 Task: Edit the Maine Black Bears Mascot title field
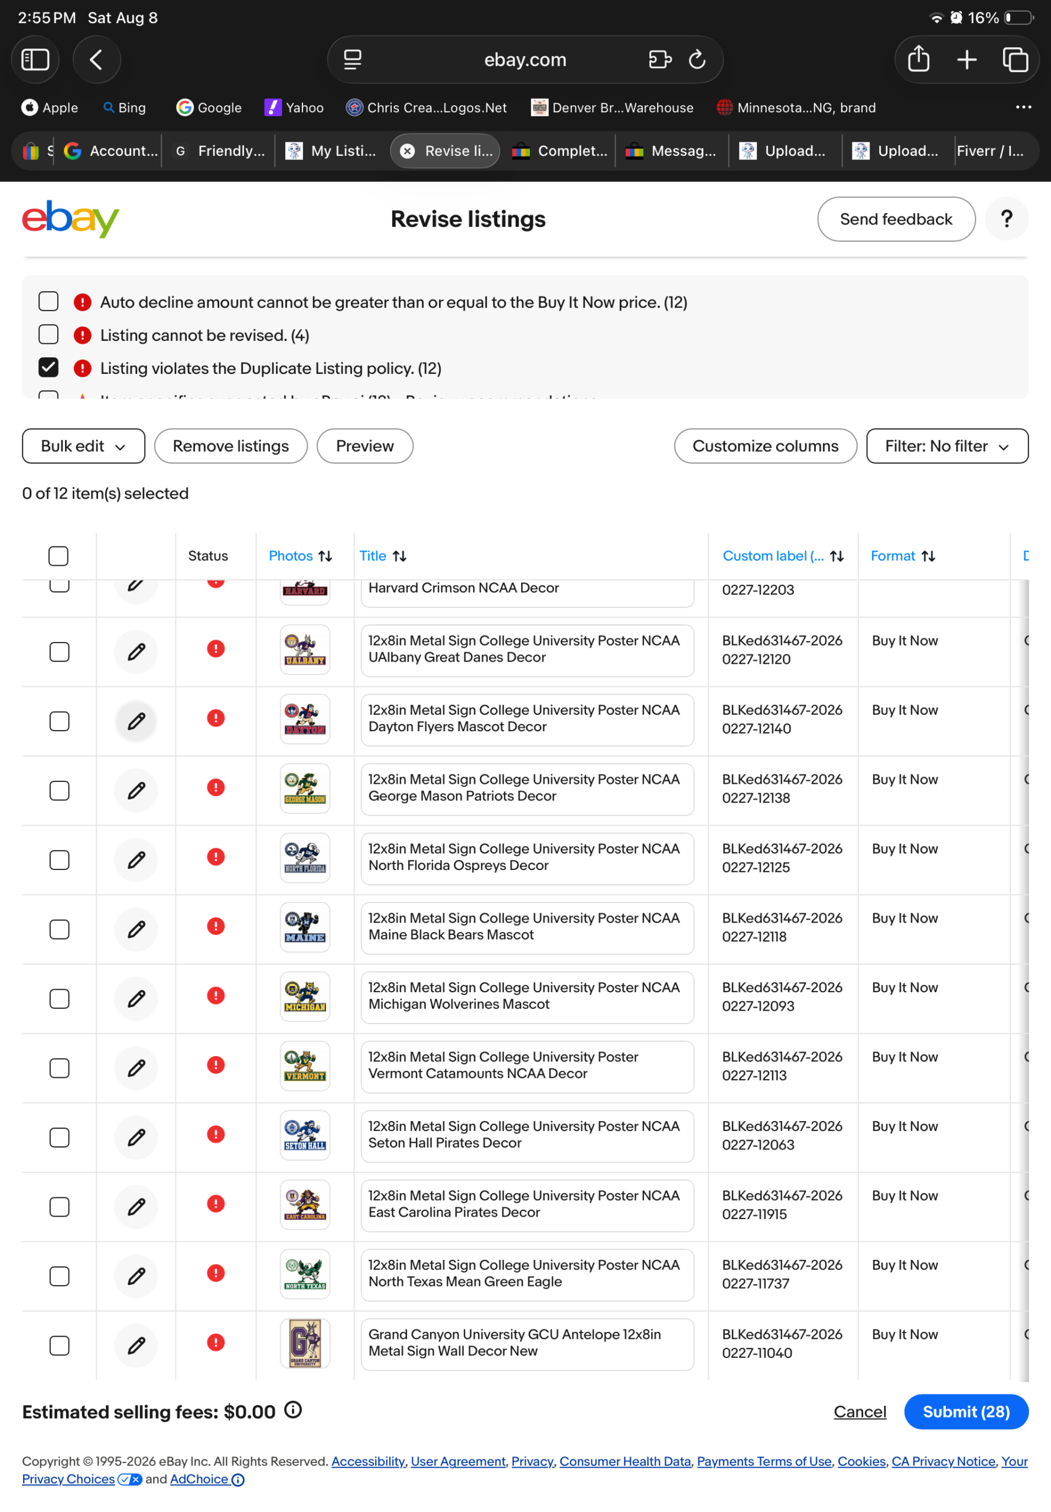(527, 927)
